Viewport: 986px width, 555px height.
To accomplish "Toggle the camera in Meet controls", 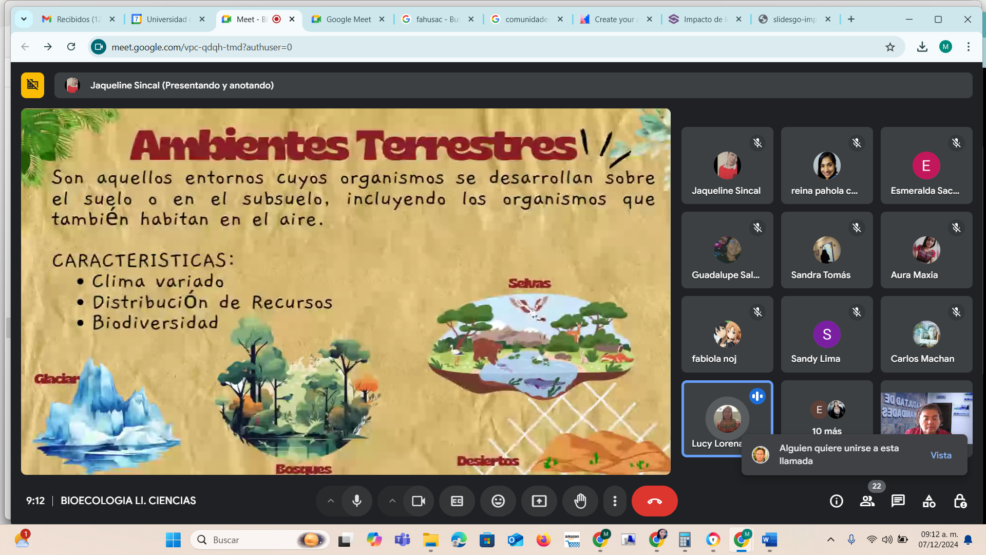I will 419,501.
